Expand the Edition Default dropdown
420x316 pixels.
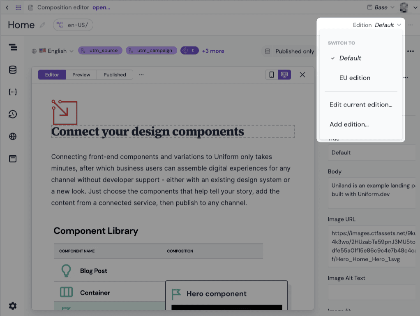376,25
